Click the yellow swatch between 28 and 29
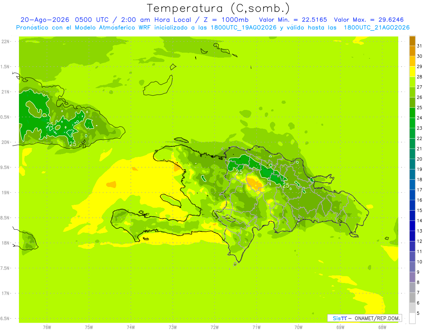429x332 pixels. pos(412,72)
